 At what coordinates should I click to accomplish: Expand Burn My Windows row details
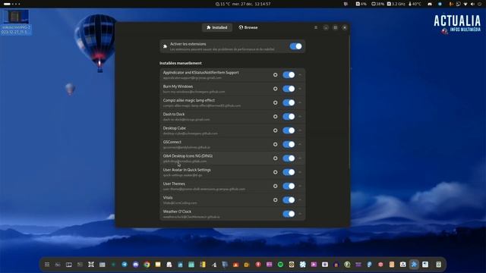pyautogui.click(x=300, y=89)
